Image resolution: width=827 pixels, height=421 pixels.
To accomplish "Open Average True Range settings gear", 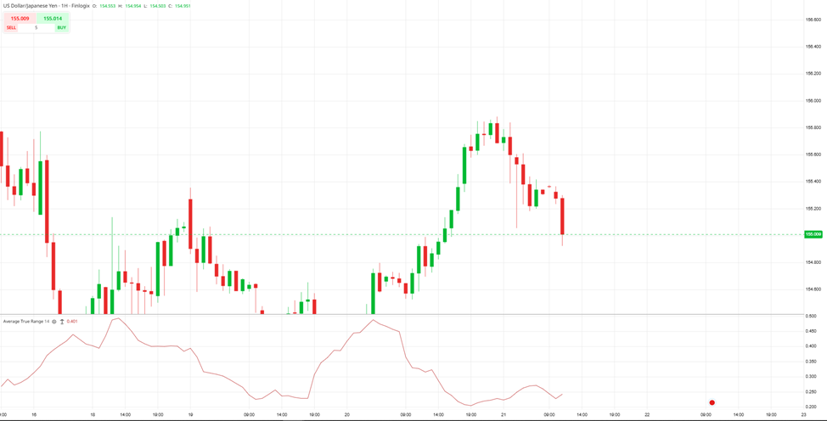I will [x=54, y=322].
